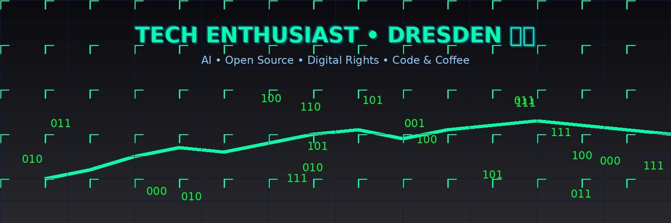
Task: Select "AI" in the subtitle line
Action: pos(206,60)
